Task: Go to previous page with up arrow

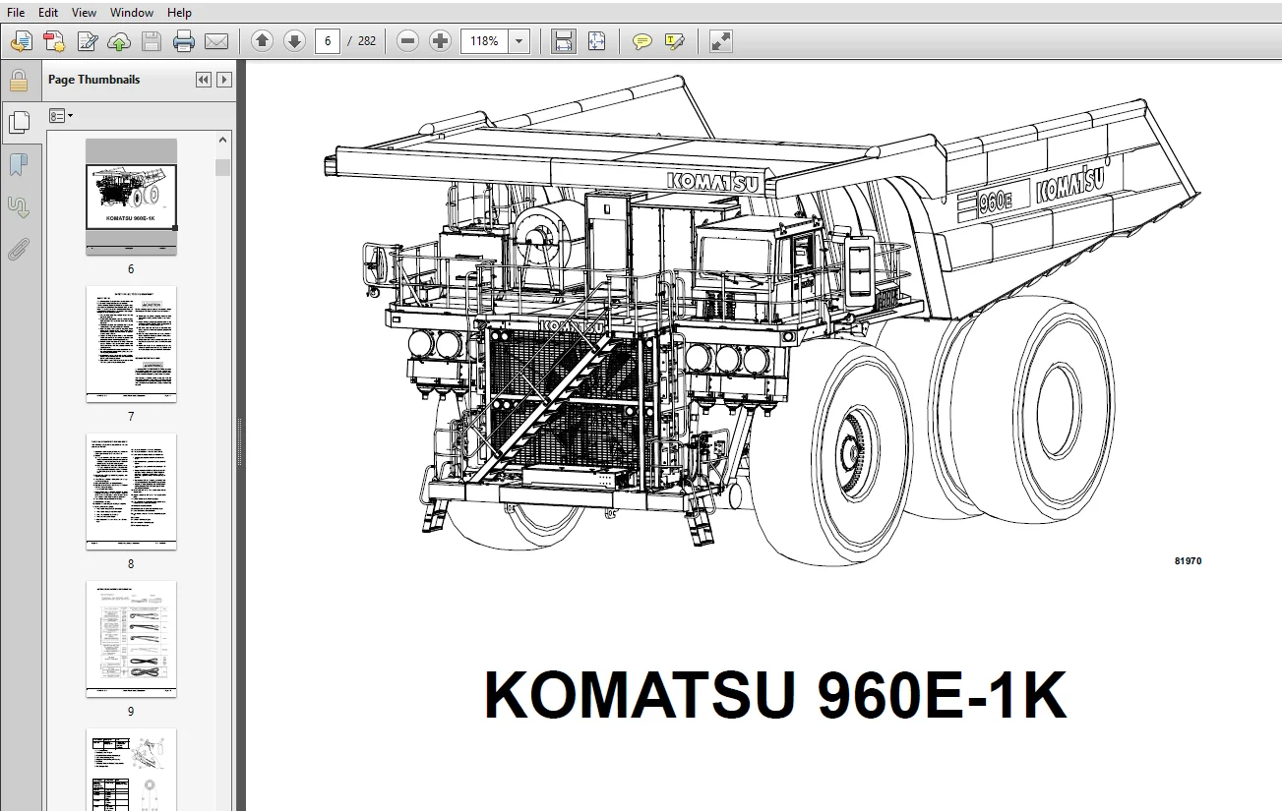Action: pos(262,41)
